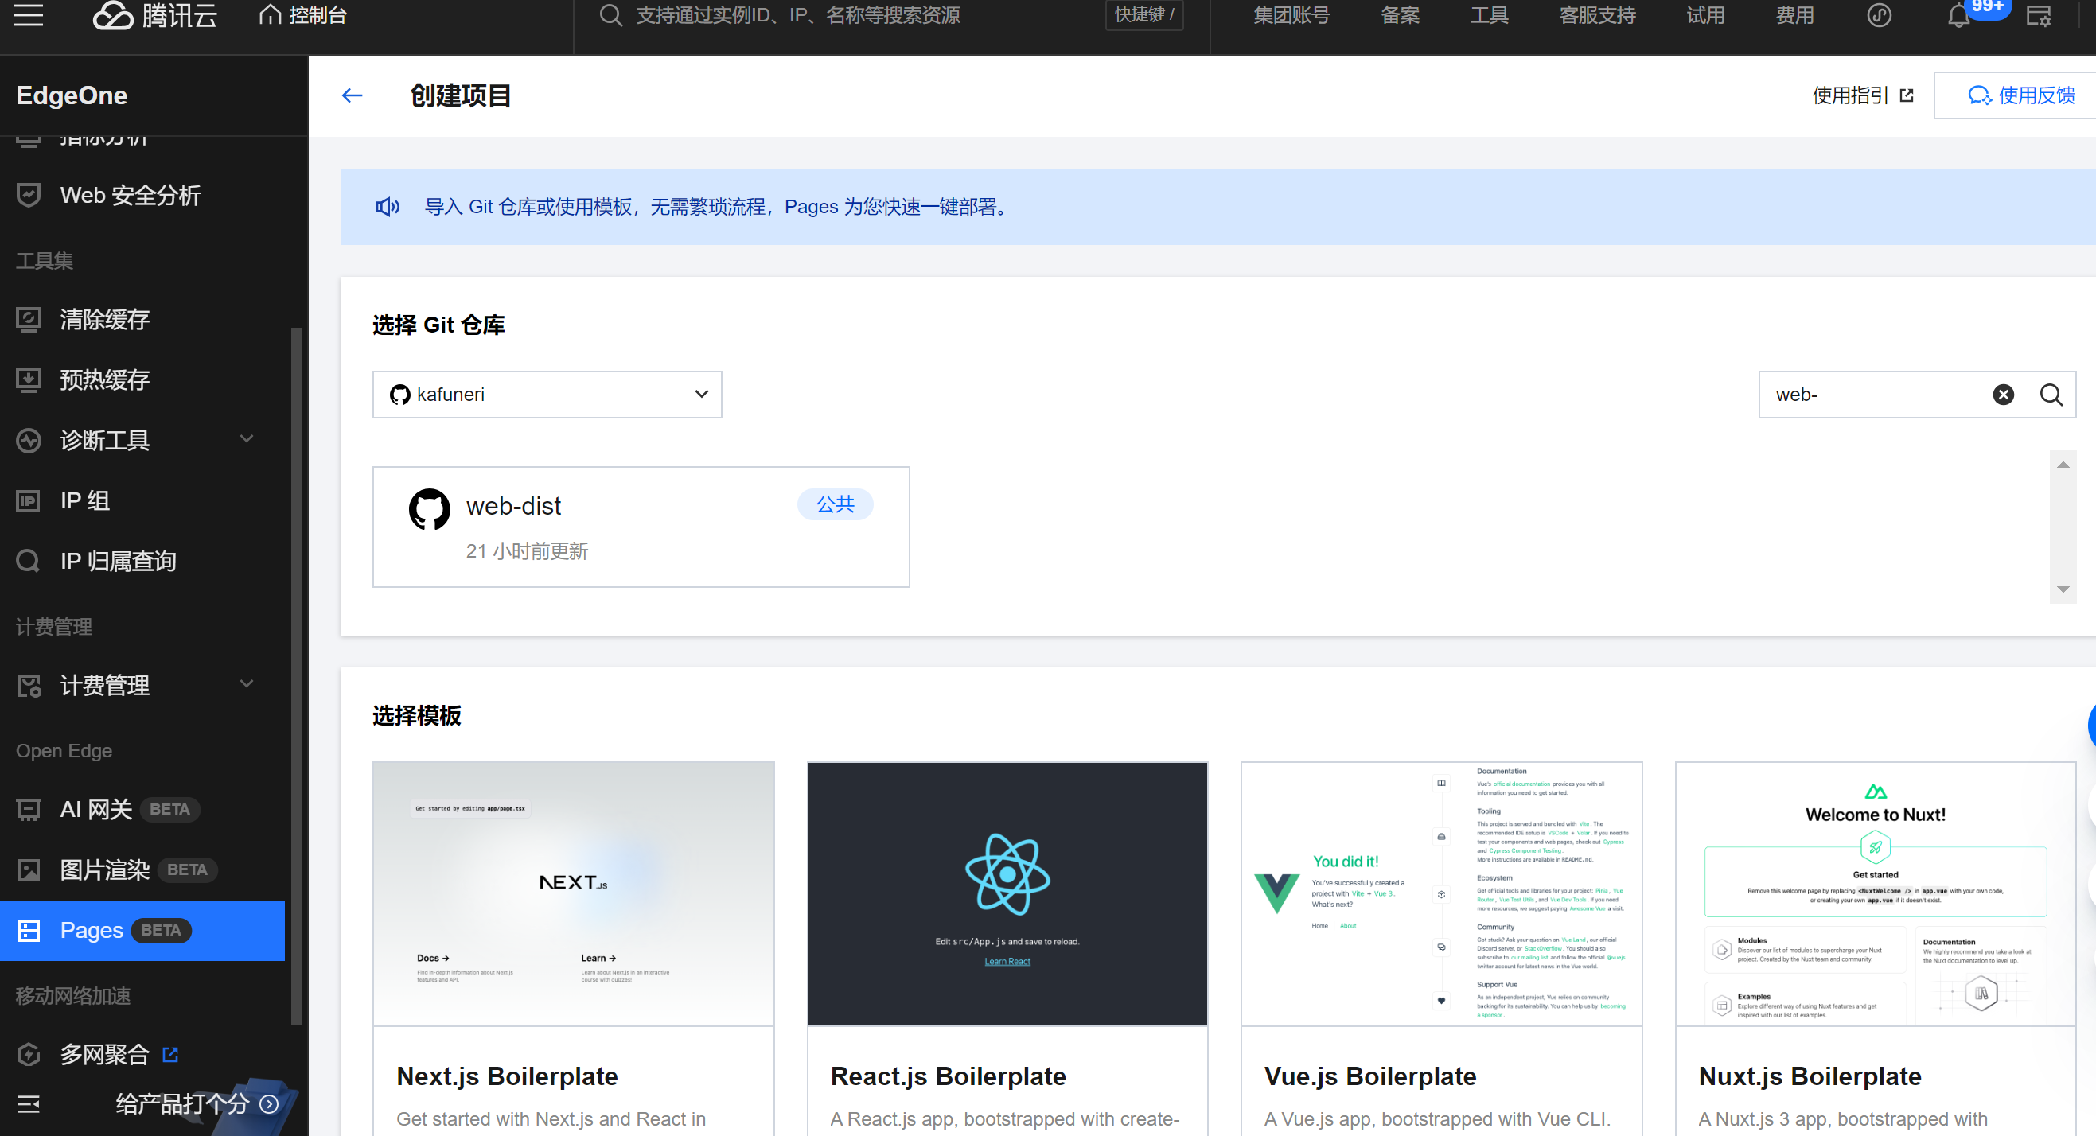Click the AI 网关 sidebar icon
The height and width of the screenshot is (1136, 2096).
(29, 809)
